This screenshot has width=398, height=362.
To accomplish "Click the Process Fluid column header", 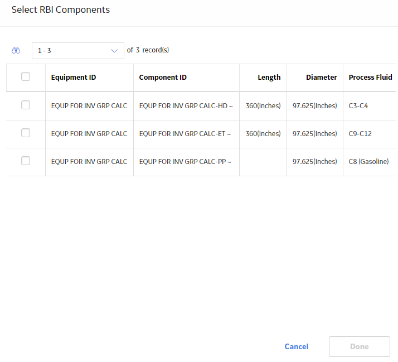I will (x=370, y=77).
